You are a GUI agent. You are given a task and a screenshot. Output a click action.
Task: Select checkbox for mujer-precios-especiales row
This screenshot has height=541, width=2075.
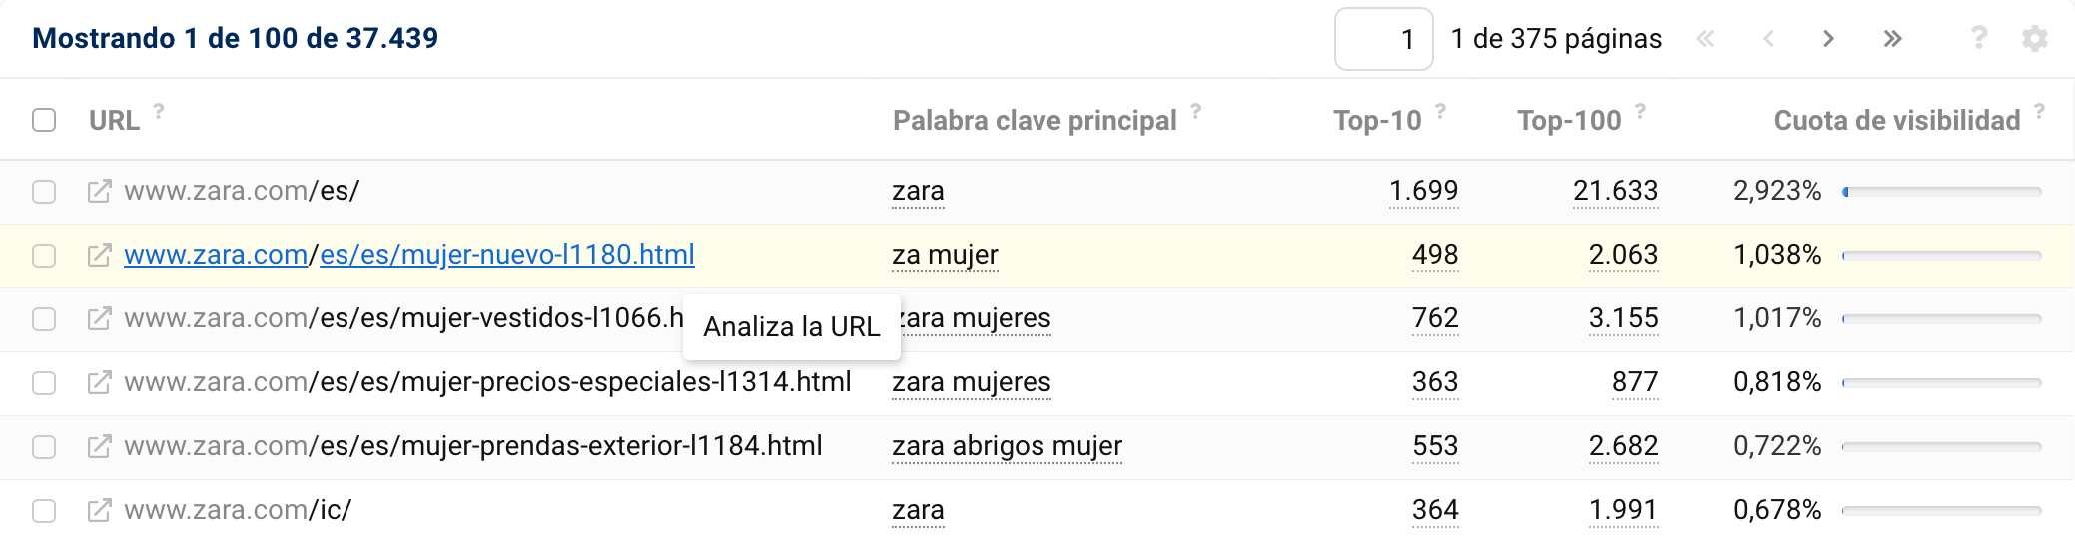pyautogui.click(x=44, y=382)
